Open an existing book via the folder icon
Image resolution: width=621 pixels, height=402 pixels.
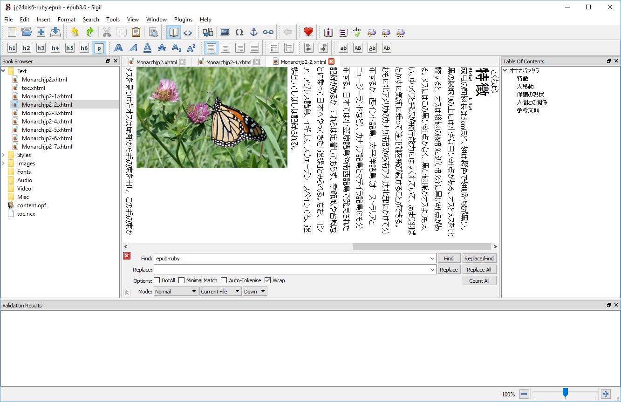click(27, 32)
